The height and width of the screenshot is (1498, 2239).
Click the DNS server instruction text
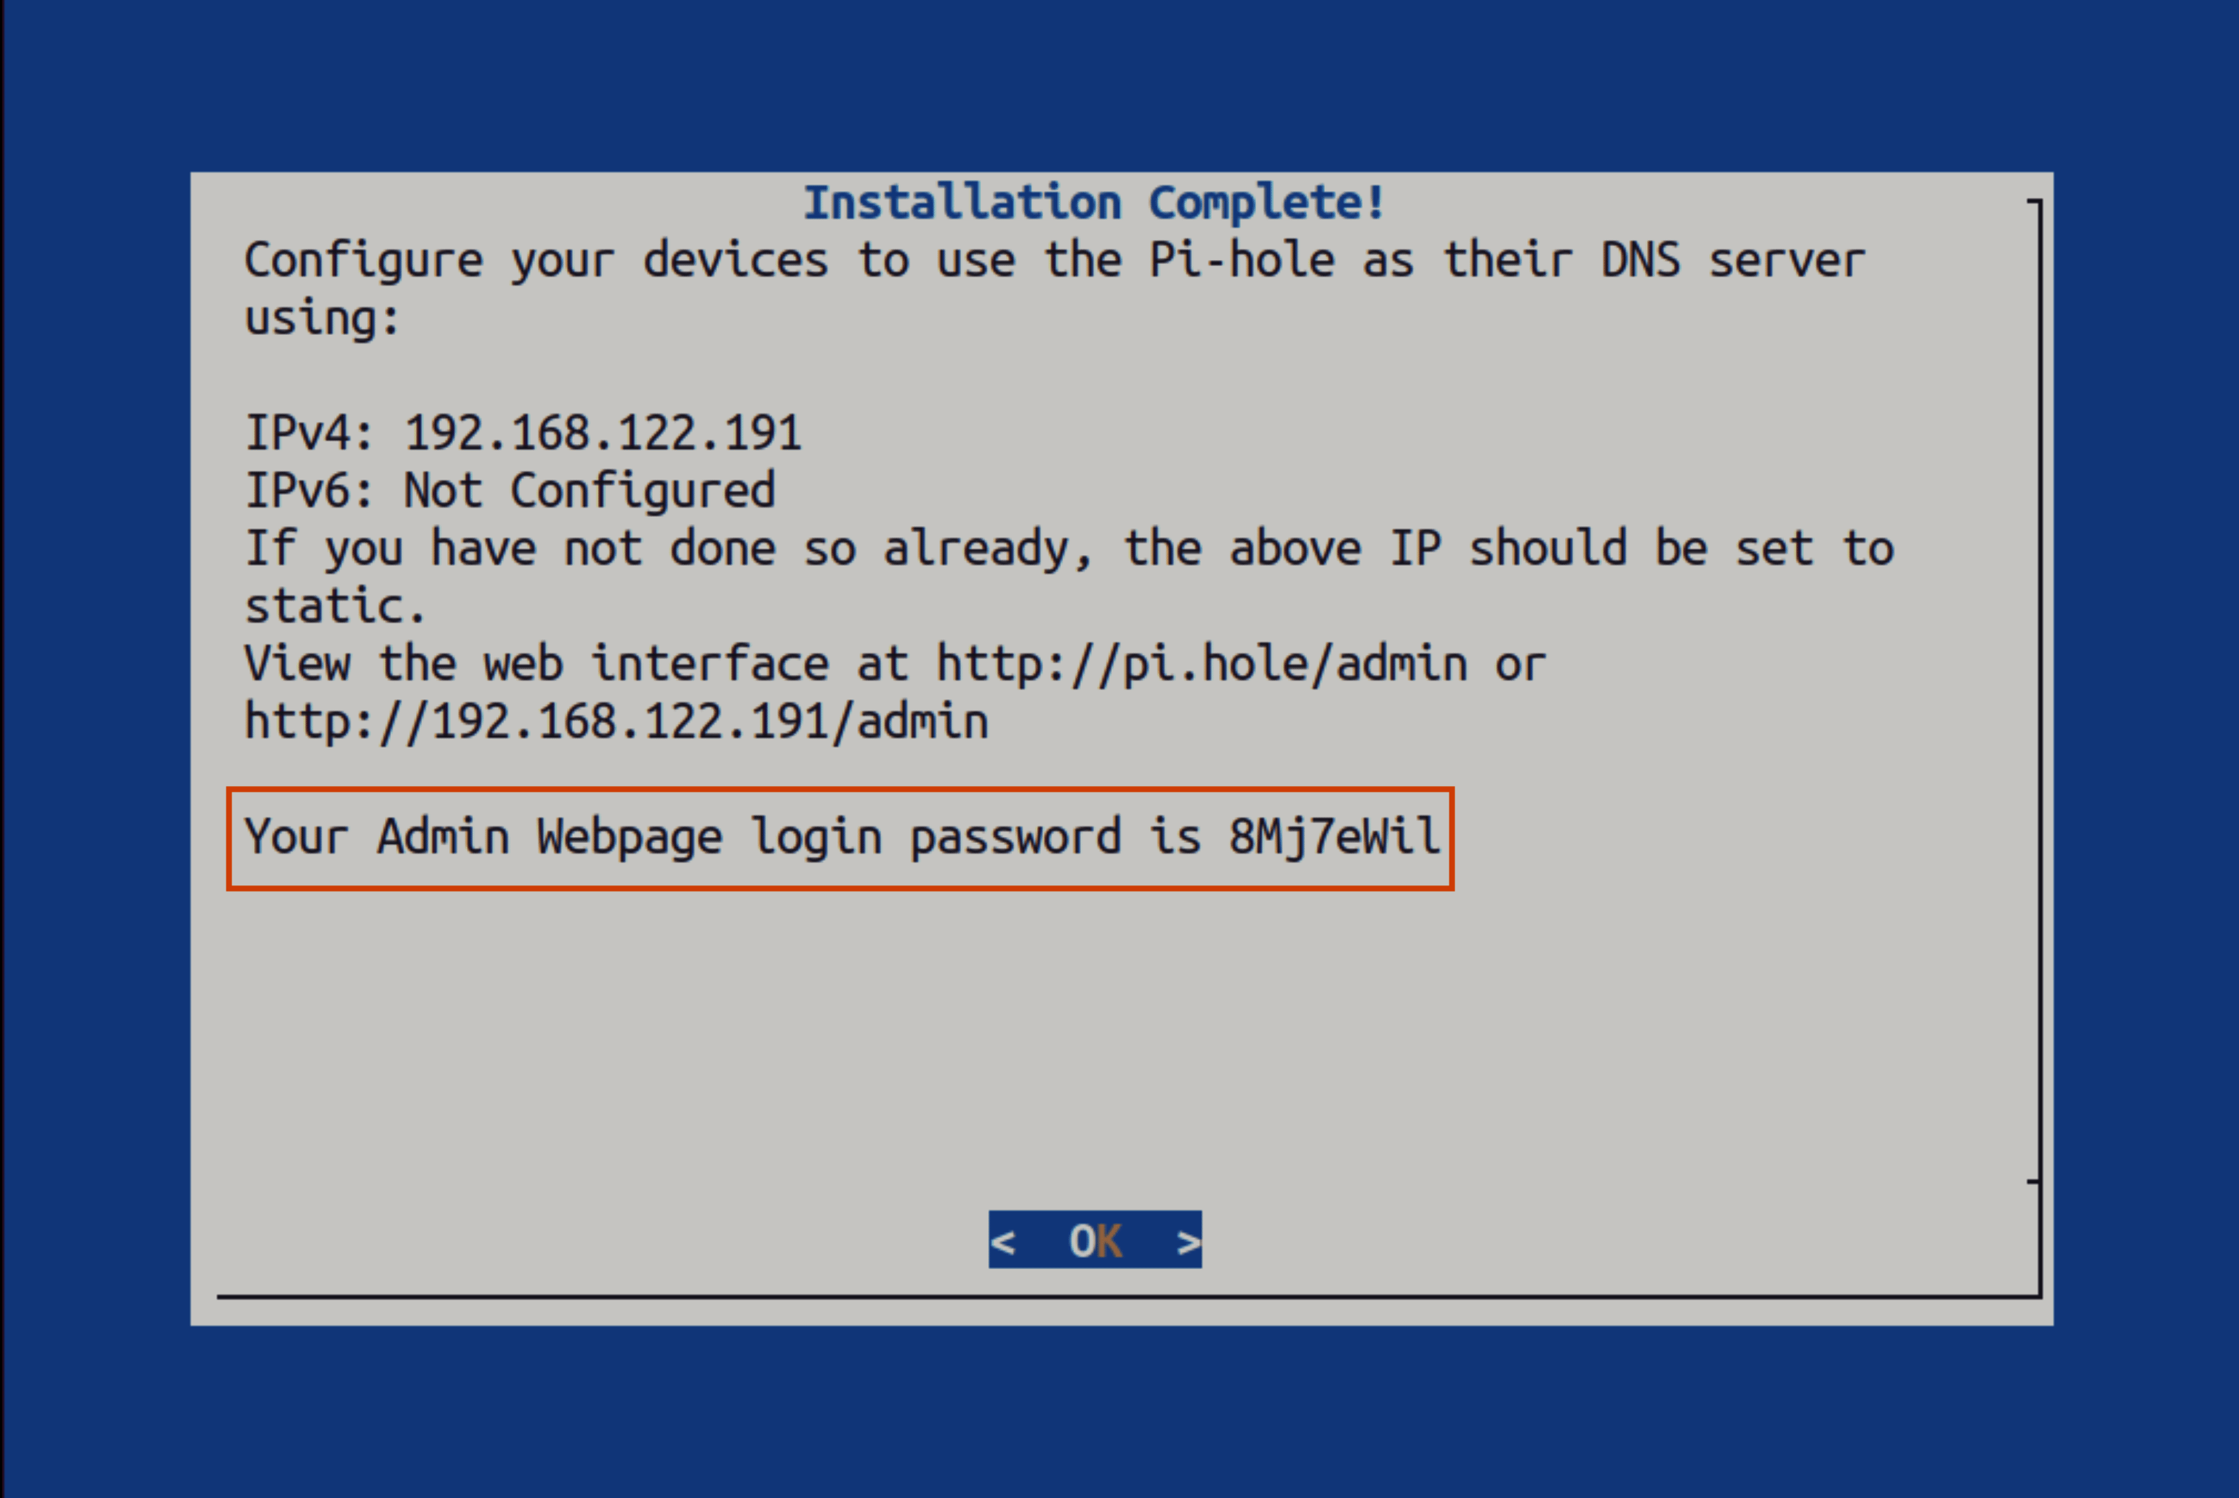[x=1050, y=258]
